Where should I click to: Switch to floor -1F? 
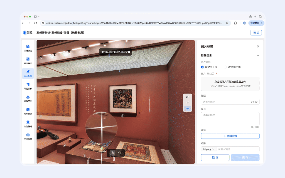[x=187, y=108]
